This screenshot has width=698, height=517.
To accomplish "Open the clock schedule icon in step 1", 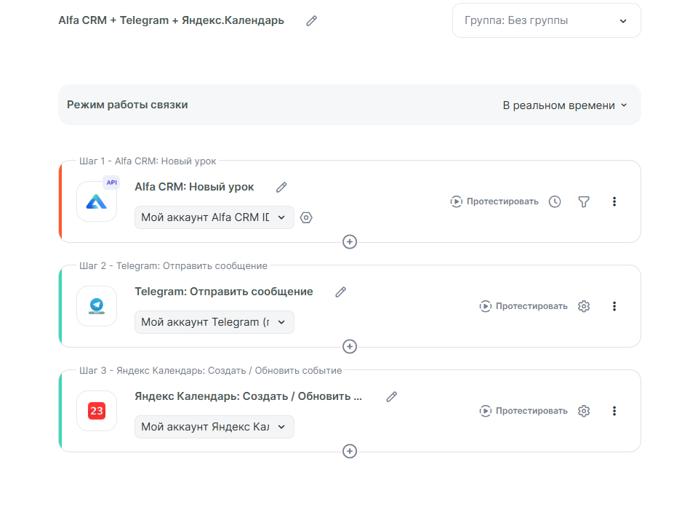I will click(555, 201).
